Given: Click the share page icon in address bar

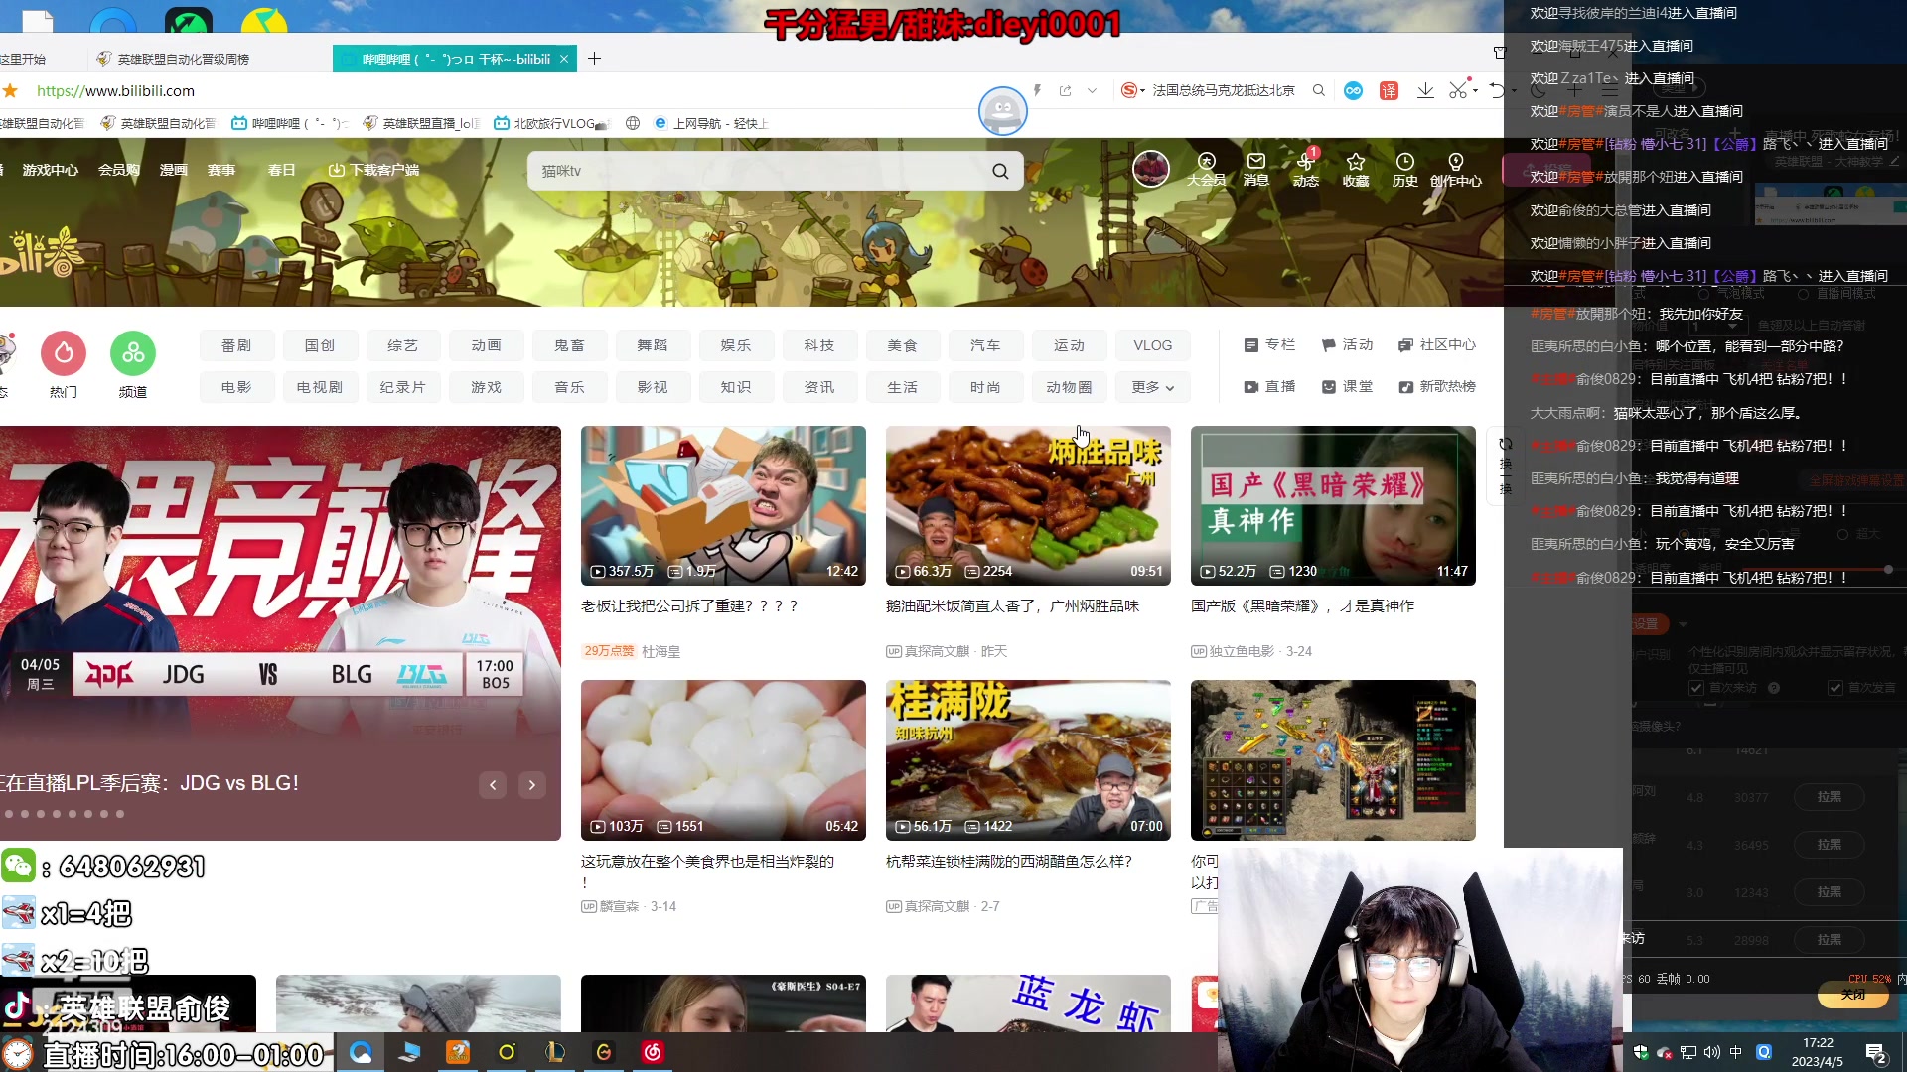Looking at the screenshot, I should 1065,90.
